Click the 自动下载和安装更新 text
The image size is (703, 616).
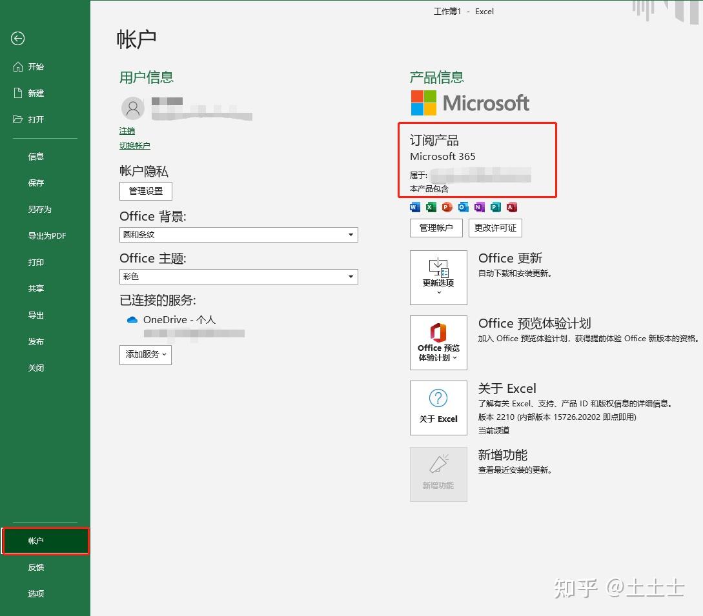point(515,273)
